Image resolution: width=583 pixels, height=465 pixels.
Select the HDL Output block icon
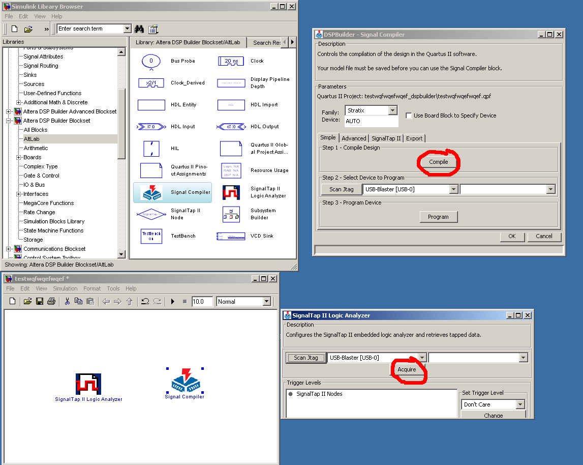coord(231,127)
